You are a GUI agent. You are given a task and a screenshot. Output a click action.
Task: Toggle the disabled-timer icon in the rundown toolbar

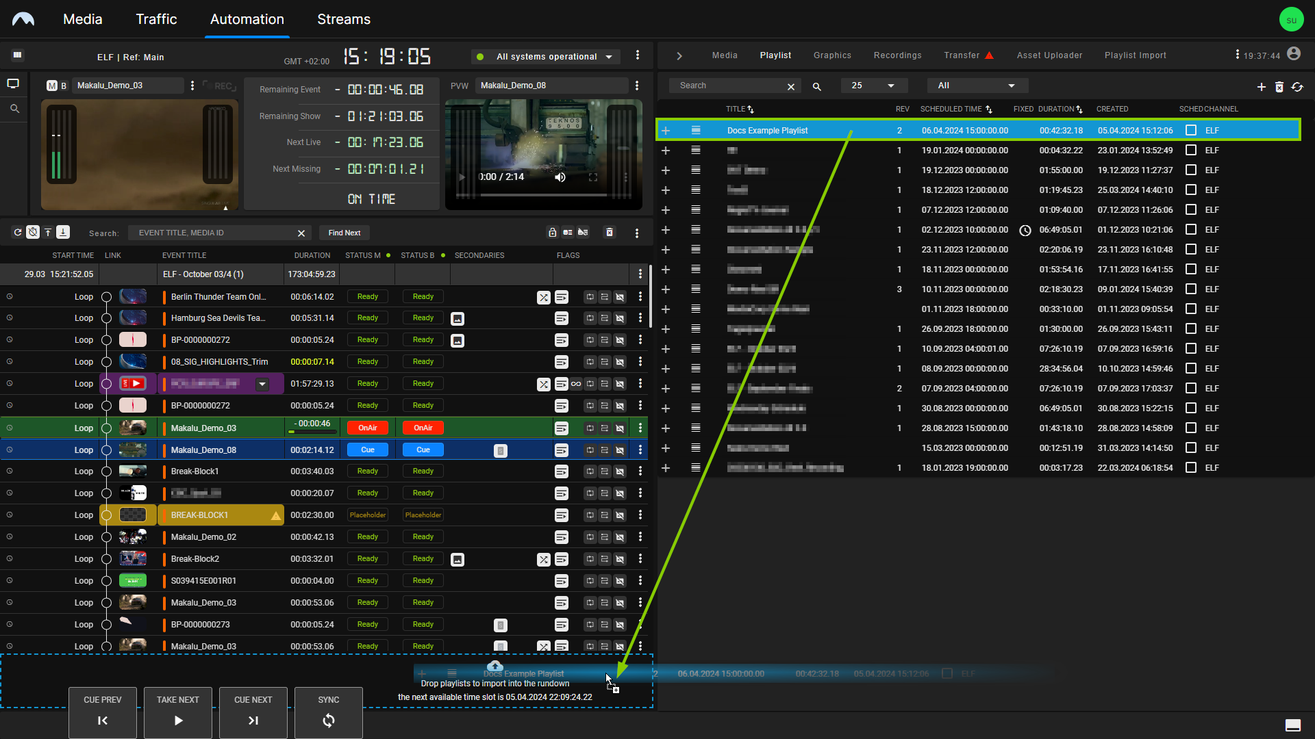tap(32, 233)
